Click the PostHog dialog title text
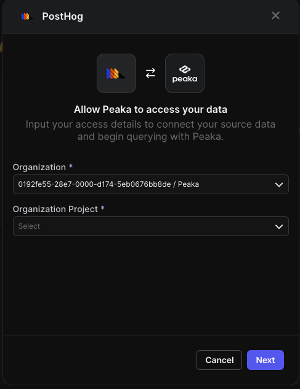 pos(63,17)
